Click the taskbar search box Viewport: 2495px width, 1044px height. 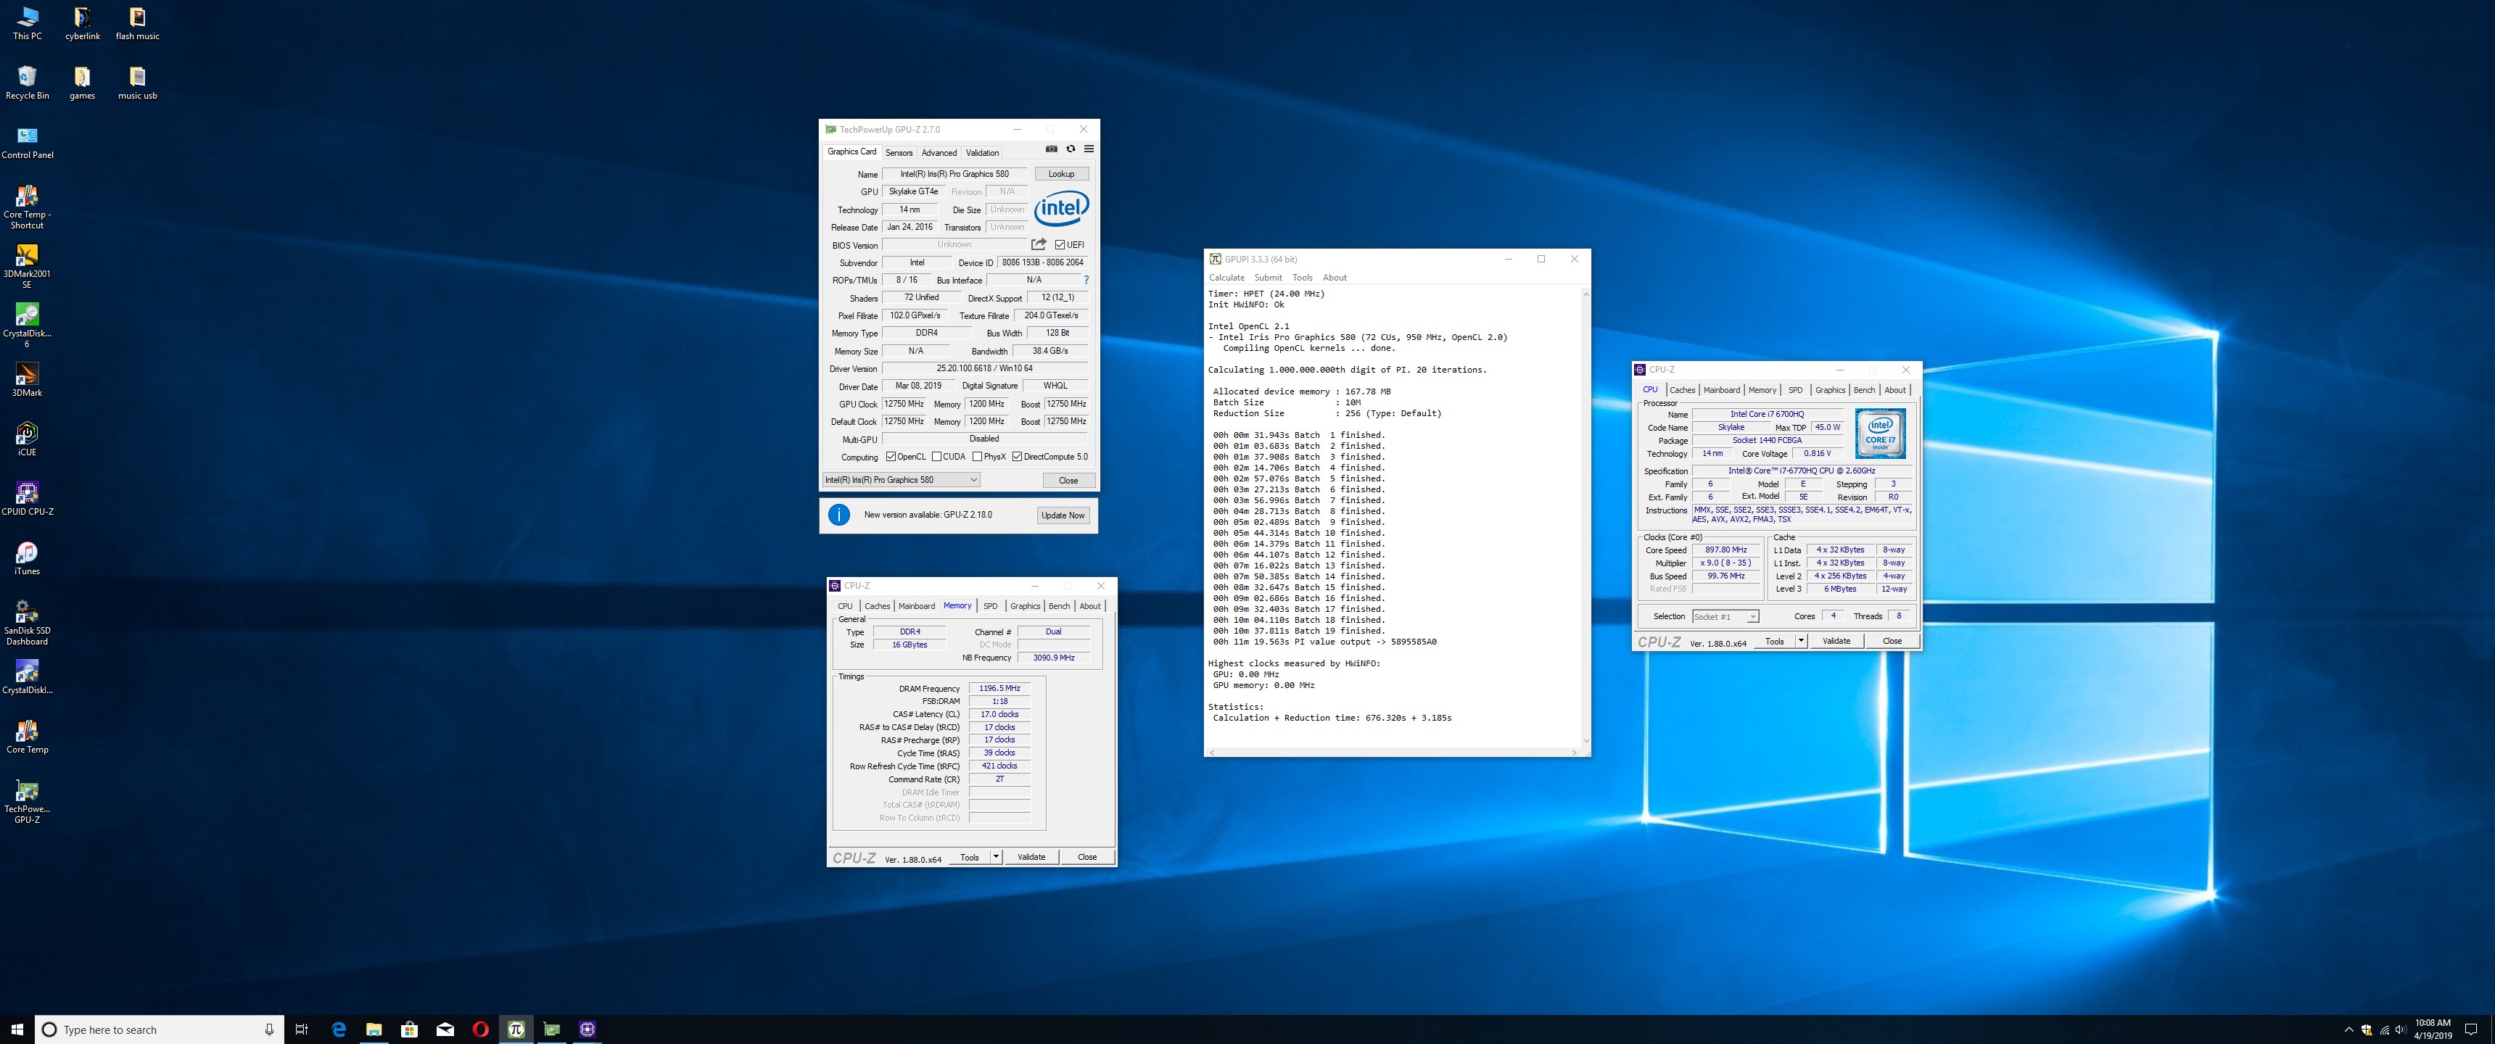[160, 1029]
